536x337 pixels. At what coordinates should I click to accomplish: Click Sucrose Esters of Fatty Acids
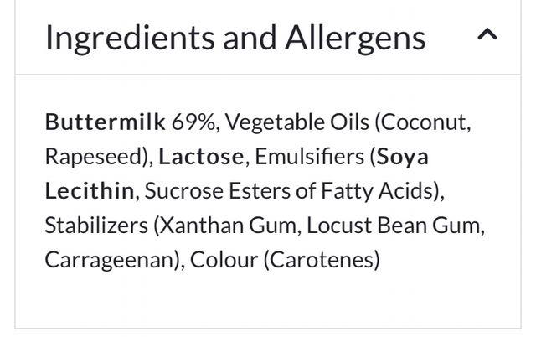pos(290,191)
